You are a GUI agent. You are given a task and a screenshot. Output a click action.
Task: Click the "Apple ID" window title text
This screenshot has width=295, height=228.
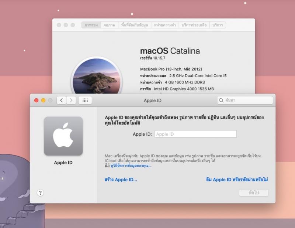(153, 101)
